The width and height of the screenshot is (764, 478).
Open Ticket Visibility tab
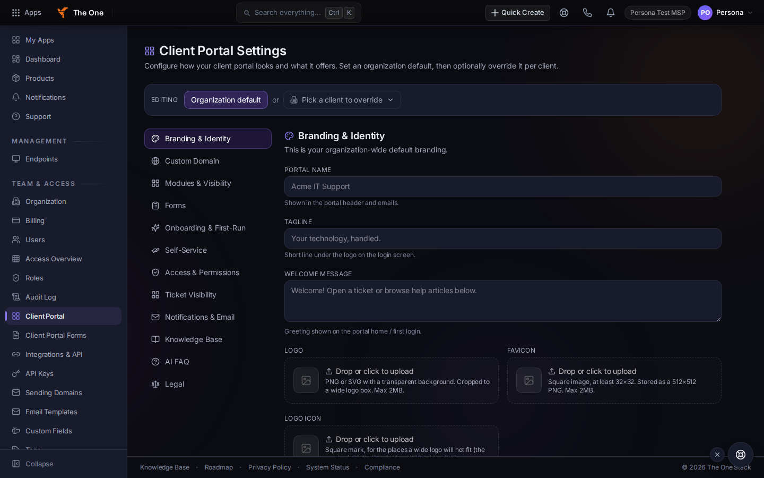pos(208,295)
